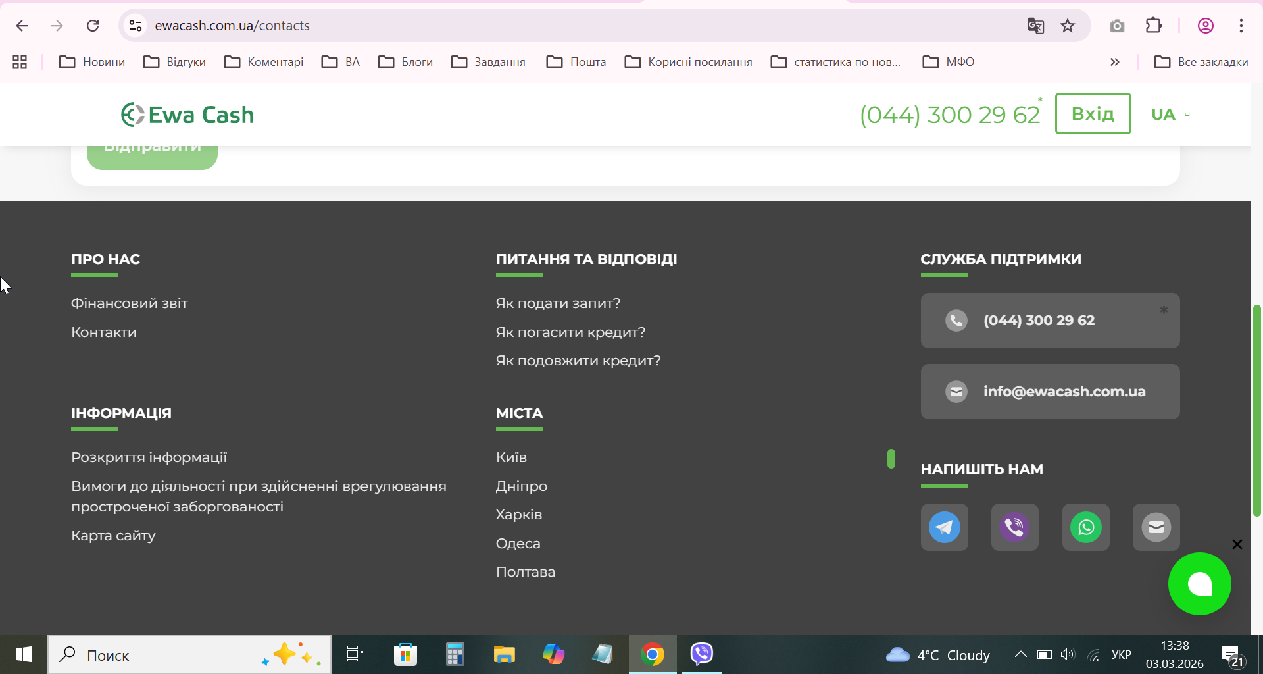Open the МФО bookmark folder
This screenshot has width=1263, height=674.
tap(949, 62)
